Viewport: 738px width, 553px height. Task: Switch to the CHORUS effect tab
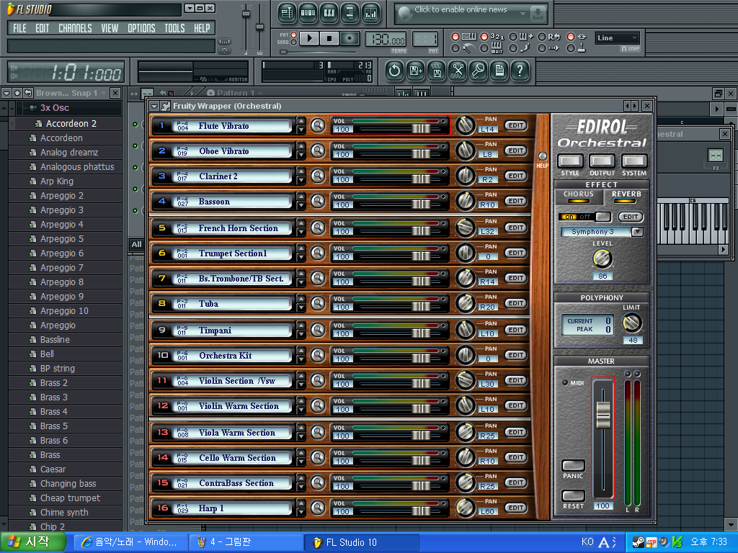tap(579, 196)
